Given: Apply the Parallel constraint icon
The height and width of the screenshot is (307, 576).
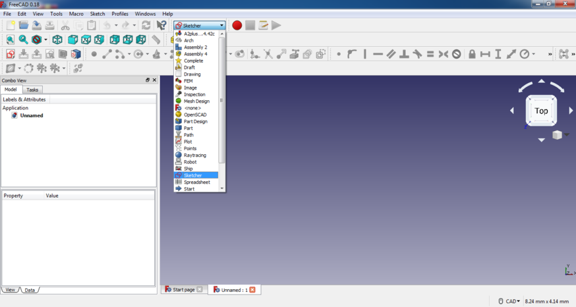Looking at the screenshot, I should coord(391,54).
